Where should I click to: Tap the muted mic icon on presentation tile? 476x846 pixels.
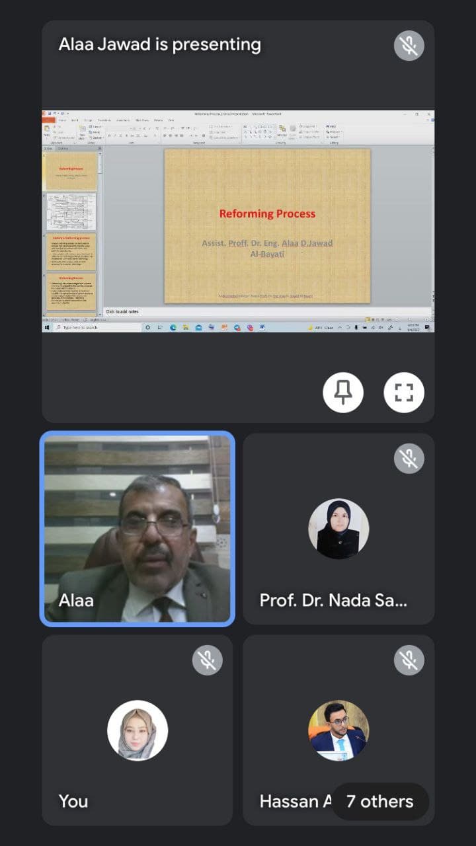pyautogui.click(x=409, y=46)
